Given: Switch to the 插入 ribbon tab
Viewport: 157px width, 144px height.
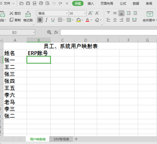Looking at the screenshot, I should point(91,3).
